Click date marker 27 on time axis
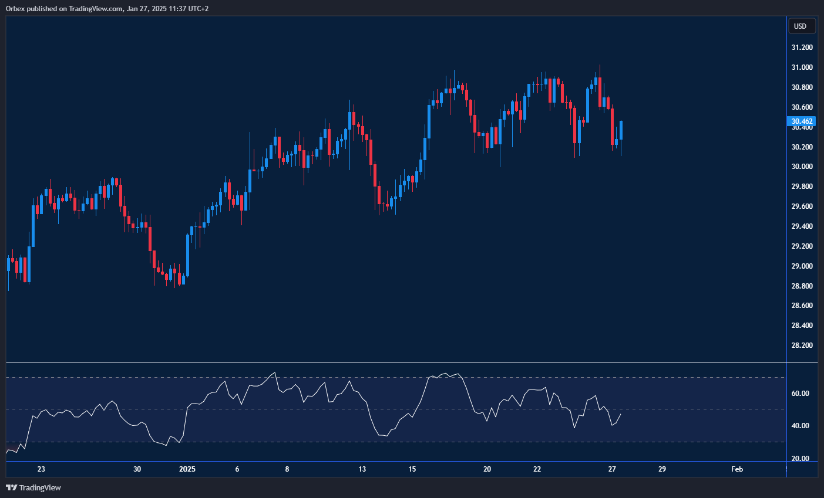 [612, 469]
